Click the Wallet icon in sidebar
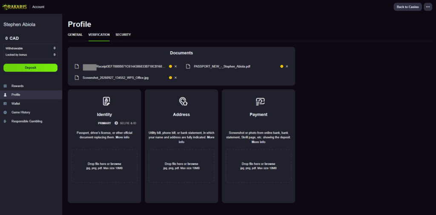 5,104
